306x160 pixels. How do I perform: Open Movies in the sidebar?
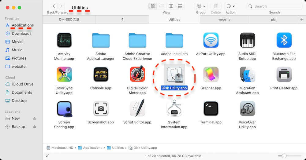tap(15, 42)
